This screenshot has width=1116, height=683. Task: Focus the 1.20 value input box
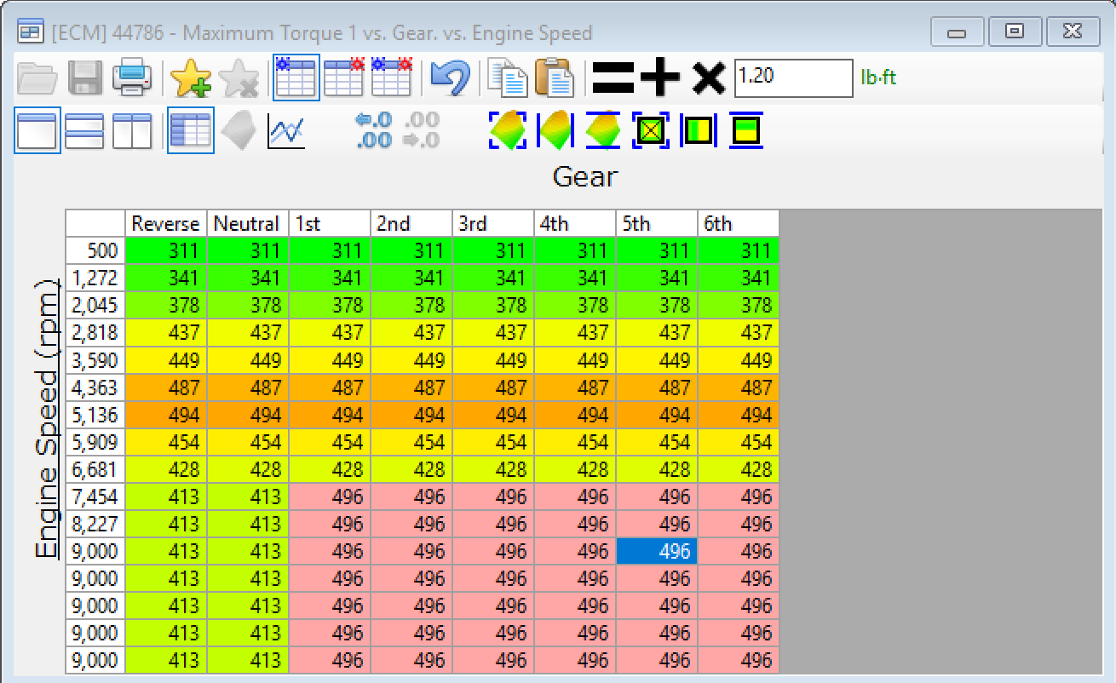[793, 77]
